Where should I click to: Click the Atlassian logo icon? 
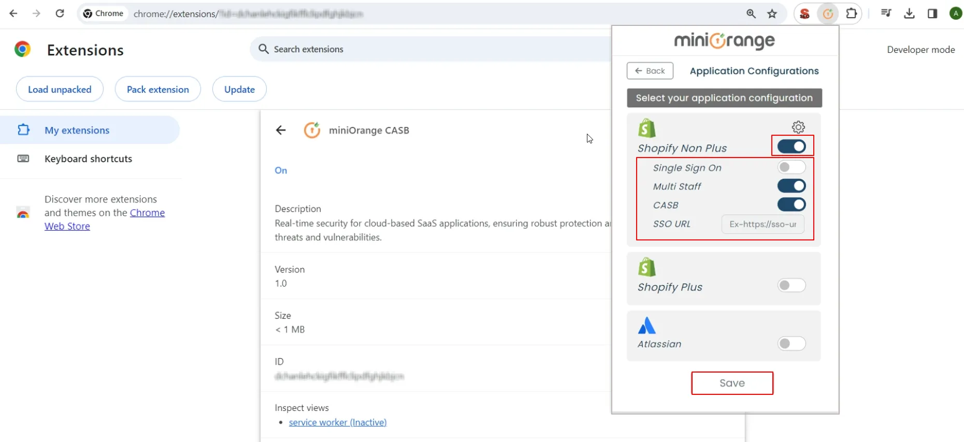pyautogui.click(x=646, y=325)
